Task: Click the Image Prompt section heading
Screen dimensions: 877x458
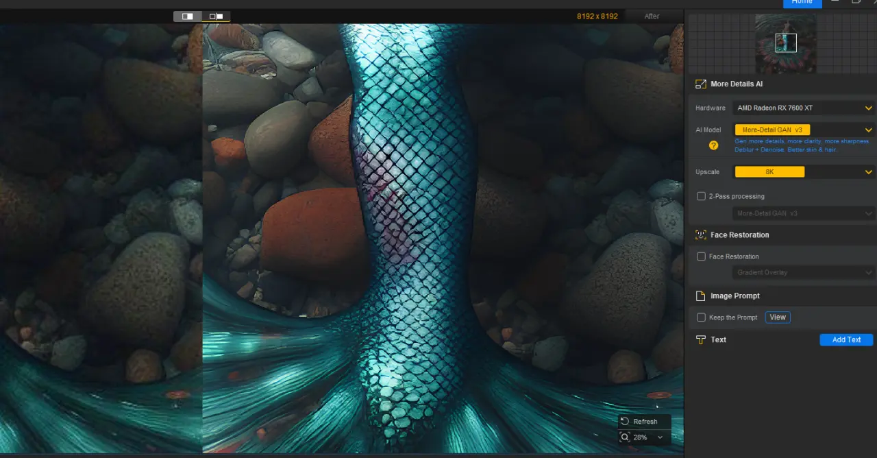Action: click(735, 296)
